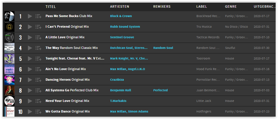The image size is (278, 119).
Task: Add The Way track to queue
Action: (38, 48)
